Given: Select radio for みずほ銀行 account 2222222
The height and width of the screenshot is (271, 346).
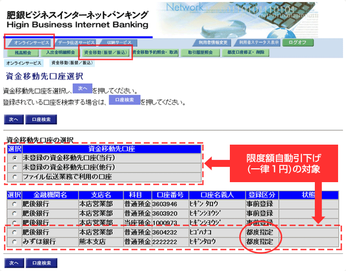Looking at the screenshot, I should 14,242.
